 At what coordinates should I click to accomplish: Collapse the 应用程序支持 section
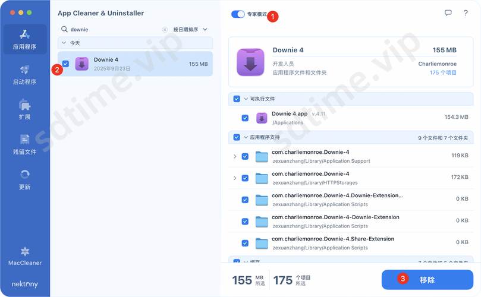click(x=246, y=137)
